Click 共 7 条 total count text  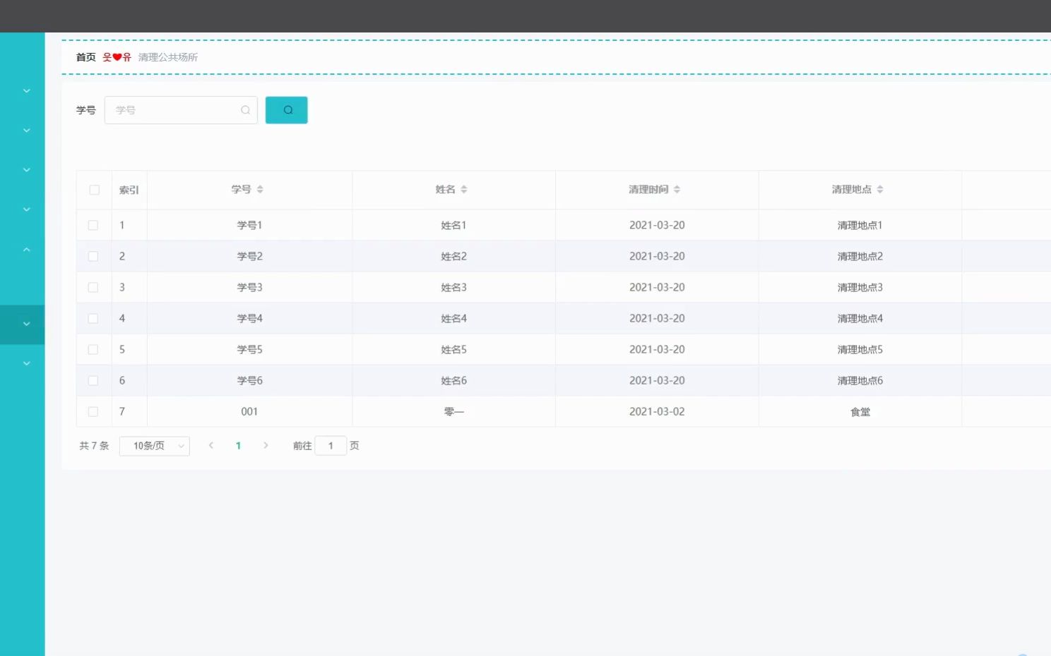click(x=94, y=446)
